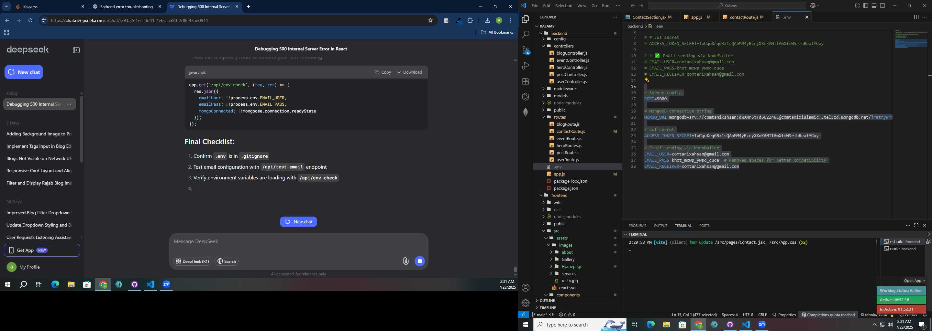Click the Chrome address bar URL
This screenshot has height=331, width=932.
pyautogui.click(x=129, y=21)
